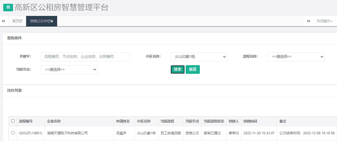The height and width of the screenshot is (141, 337).
Task: Click the 湖南天熠电子科技有限公司 cell
Action: tap(68, 133)
